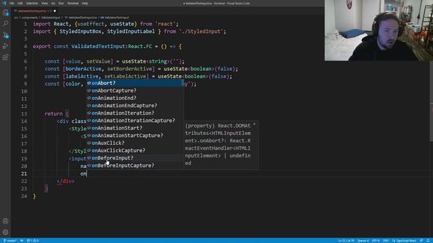Click 'ValidatedTextInput.tsx' file in breadcrumb

coord(83,18)
